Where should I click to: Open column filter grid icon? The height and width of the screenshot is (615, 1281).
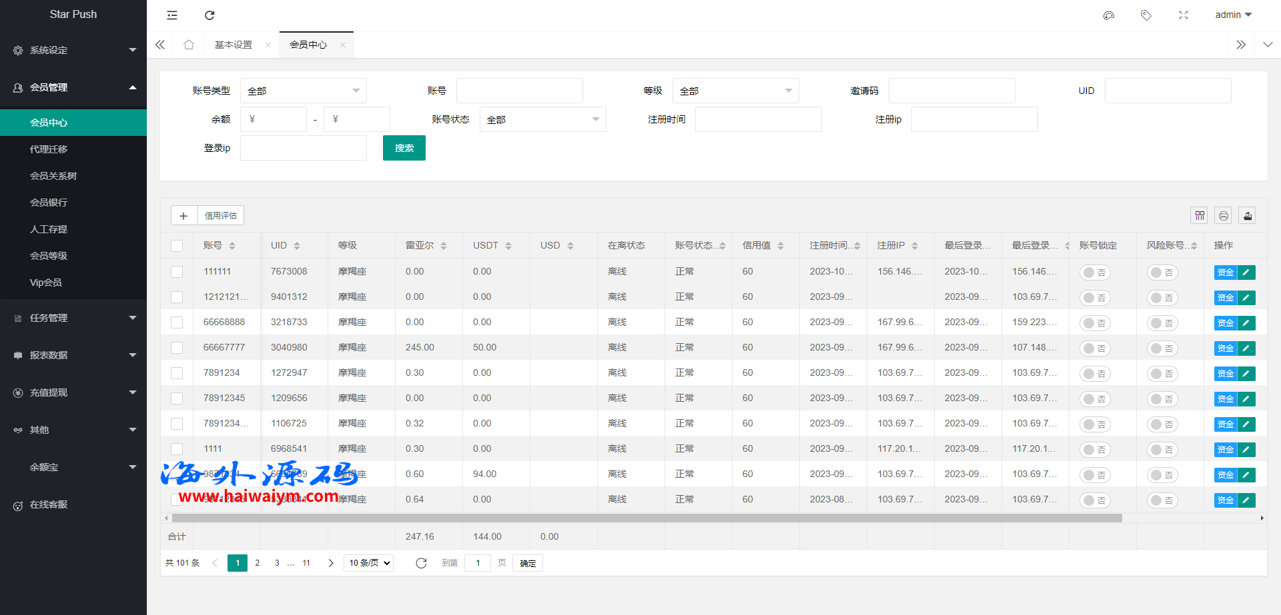(1200, 215)
